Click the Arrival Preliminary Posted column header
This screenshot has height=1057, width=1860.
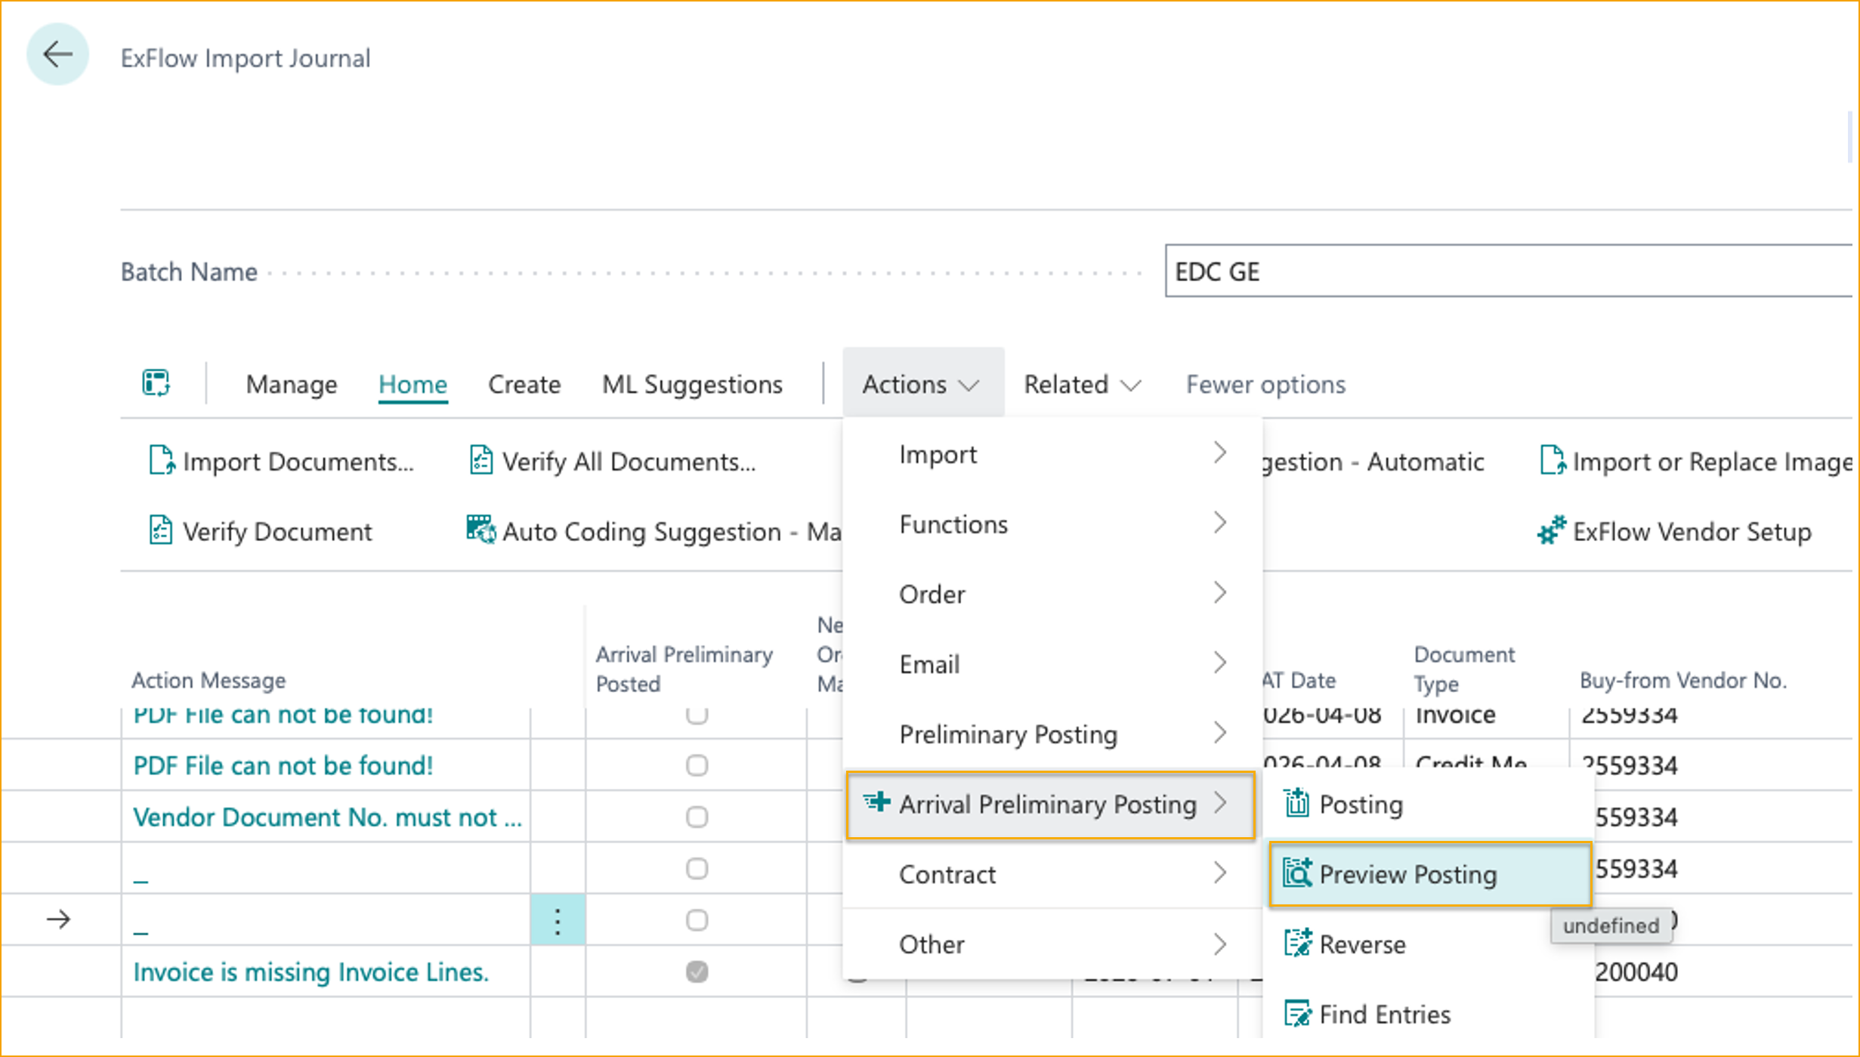[x=684, y=669]
